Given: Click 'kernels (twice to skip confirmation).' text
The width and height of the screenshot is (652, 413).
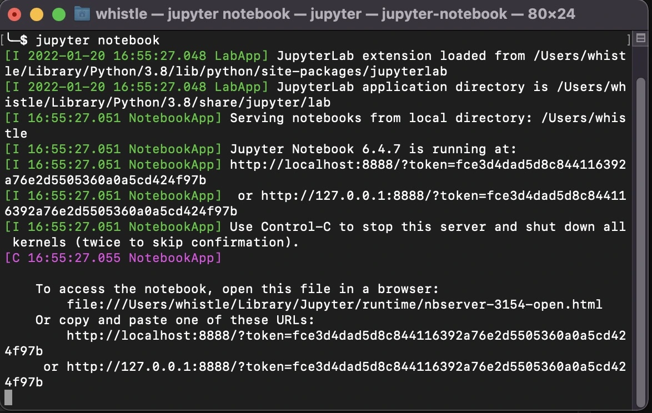Looking at the screenshot, I should point(156,242).
